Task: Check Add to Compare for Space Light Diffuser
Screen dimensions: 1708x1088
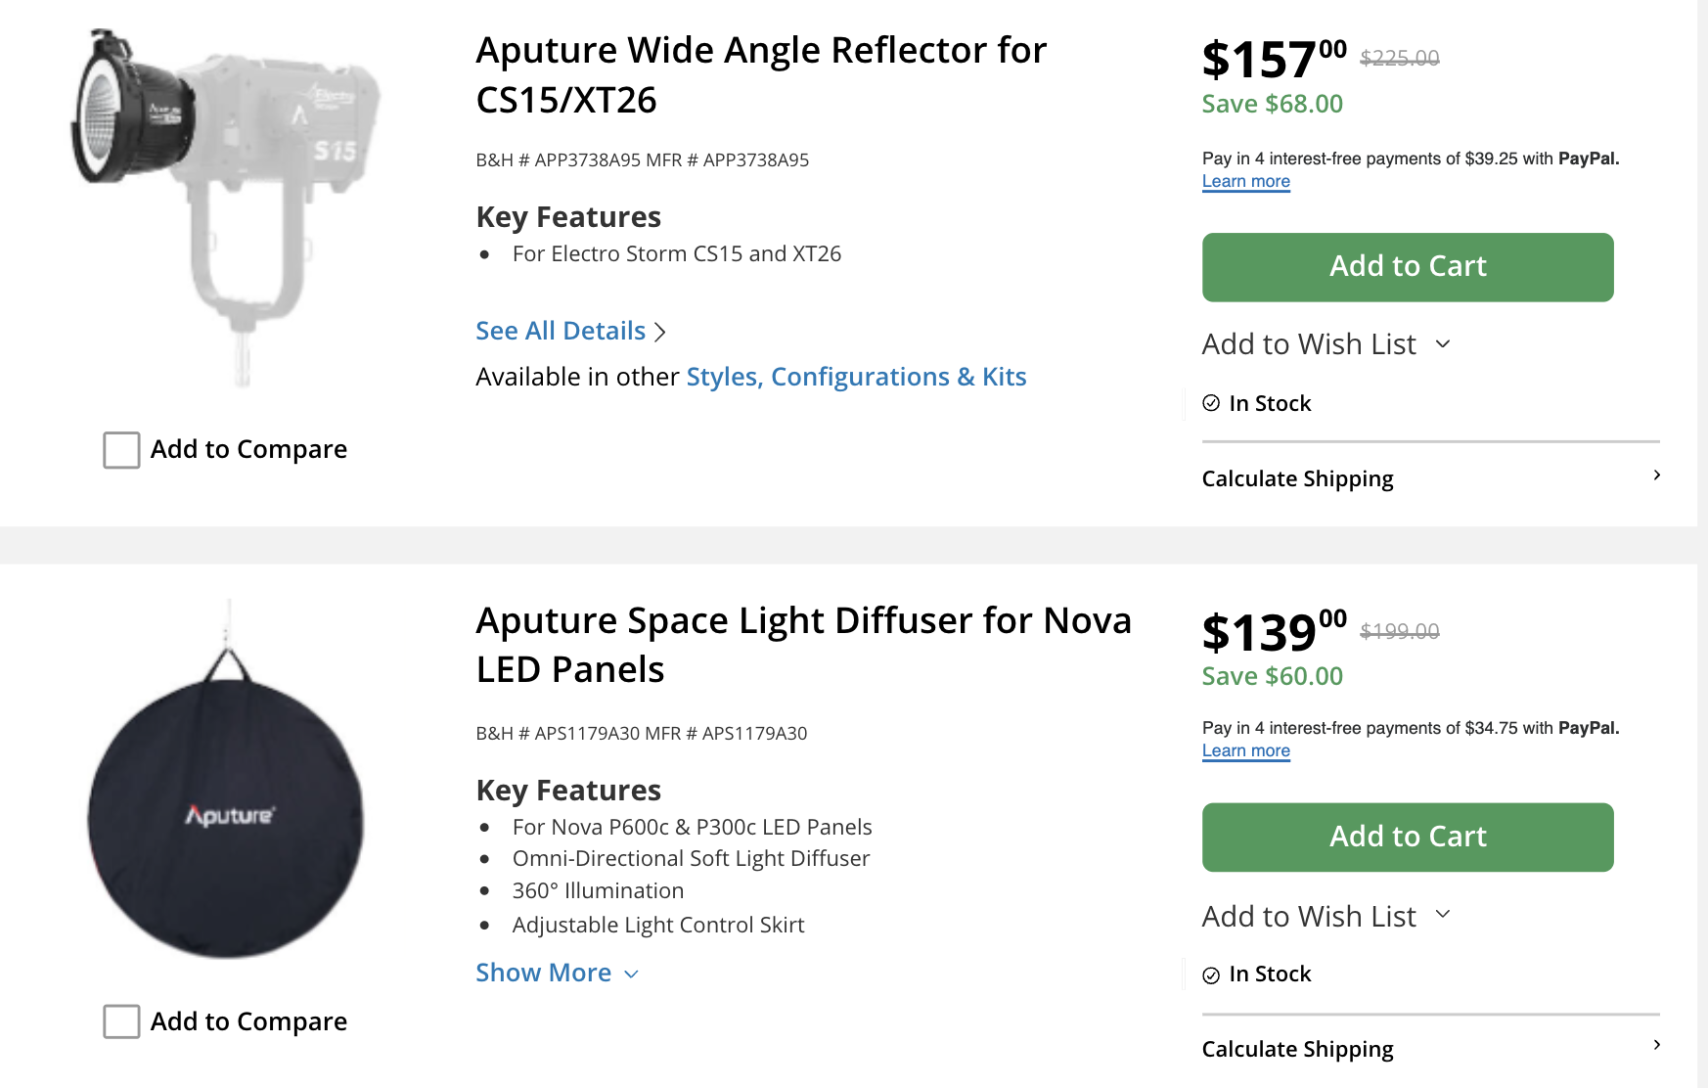Action: pos(122,1021)
